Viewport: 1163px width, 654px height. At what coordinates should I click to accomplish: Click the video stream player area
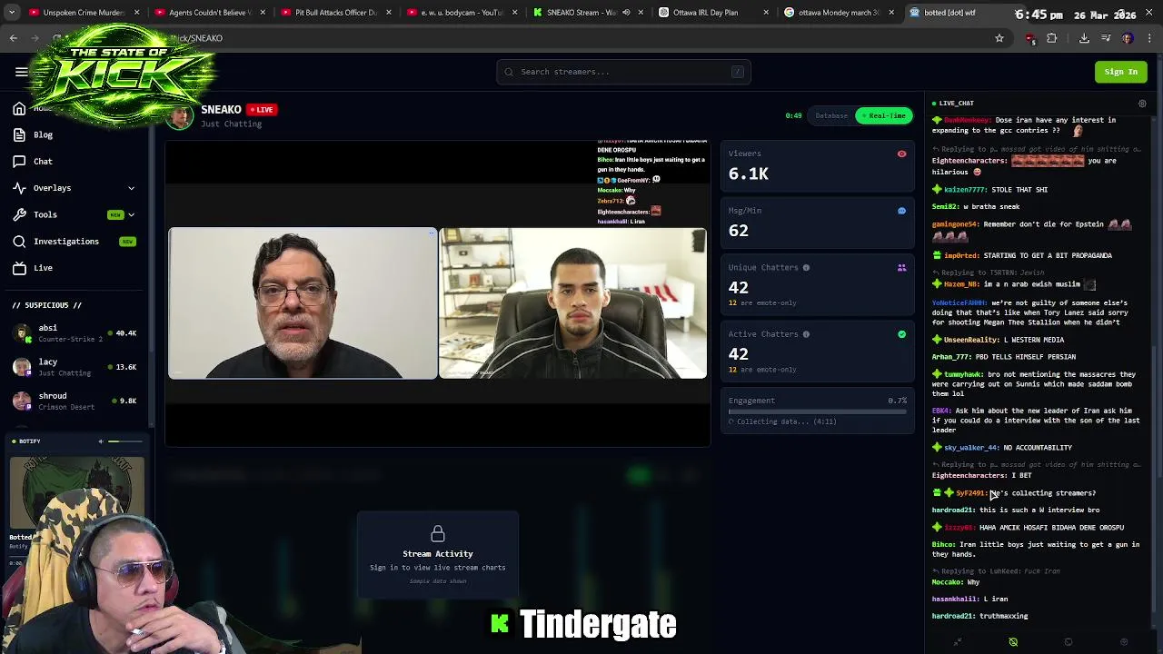coord(437,292)
